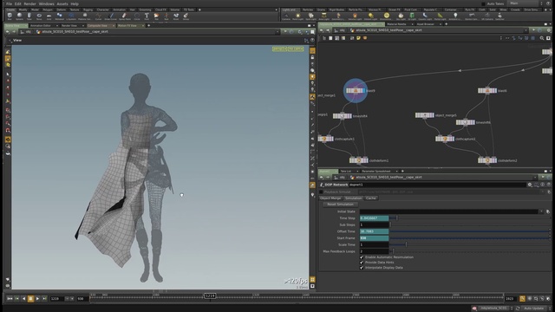Open the Windows menu
The height and width of the screenshot is (312, 555).
pyautogui.click(x=46, y=3)
